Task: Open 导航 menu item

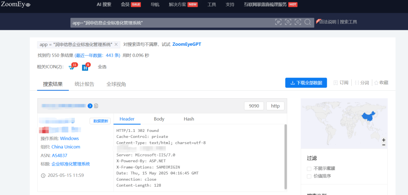Action: click(155, 5)
